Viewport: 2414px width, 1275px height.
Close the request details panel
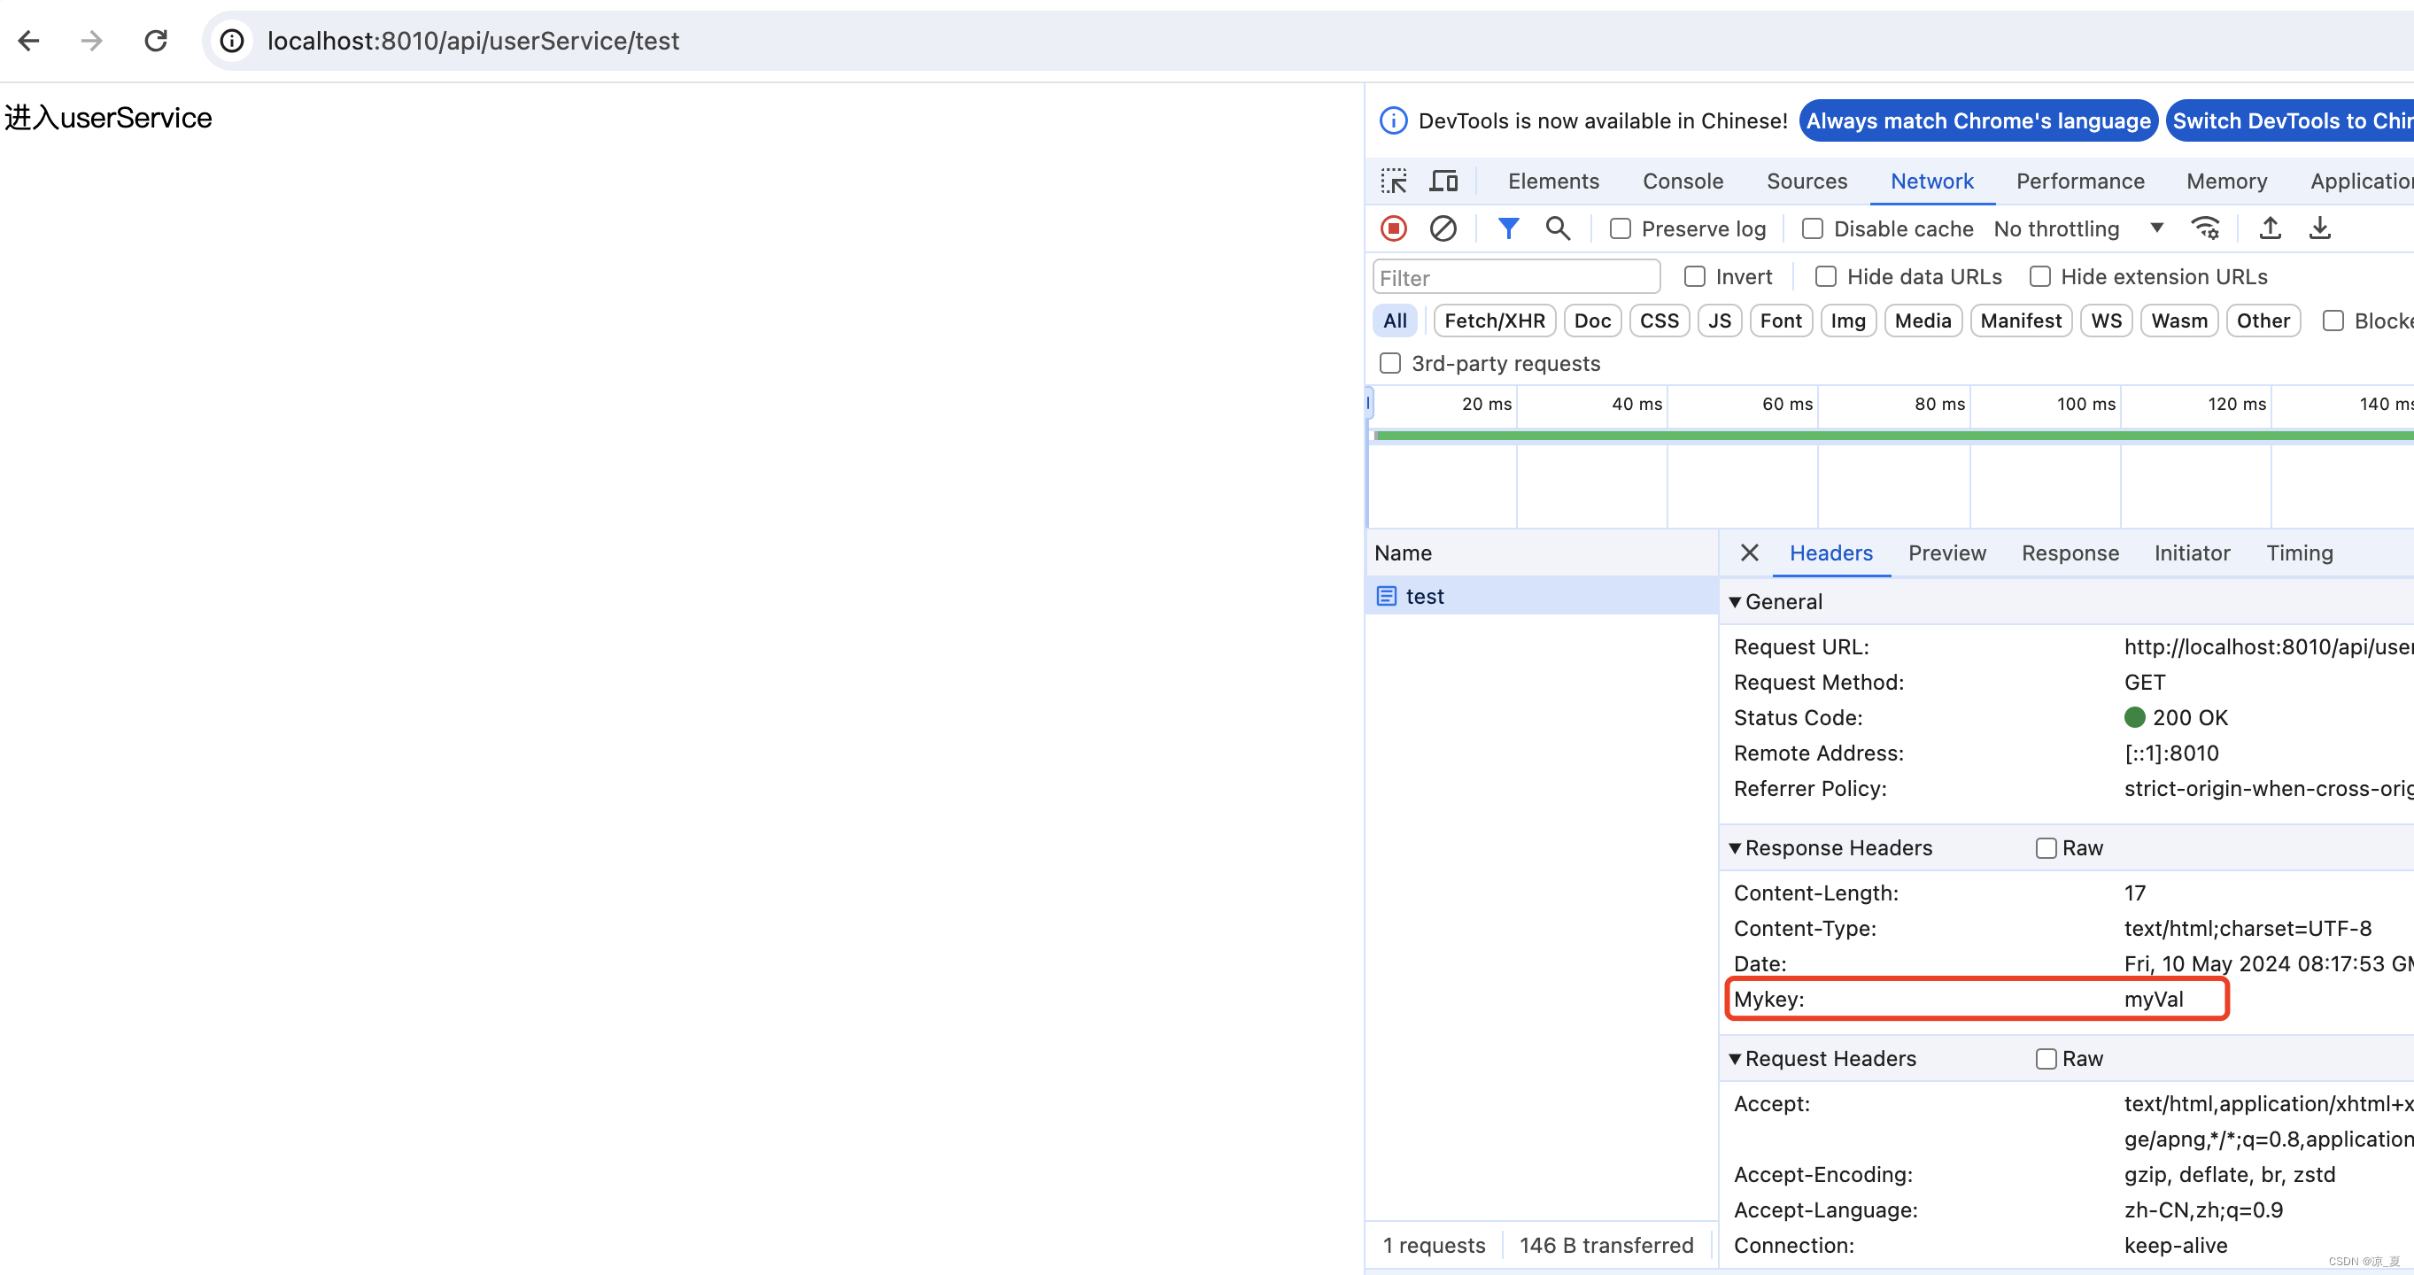pos(1749,553)
